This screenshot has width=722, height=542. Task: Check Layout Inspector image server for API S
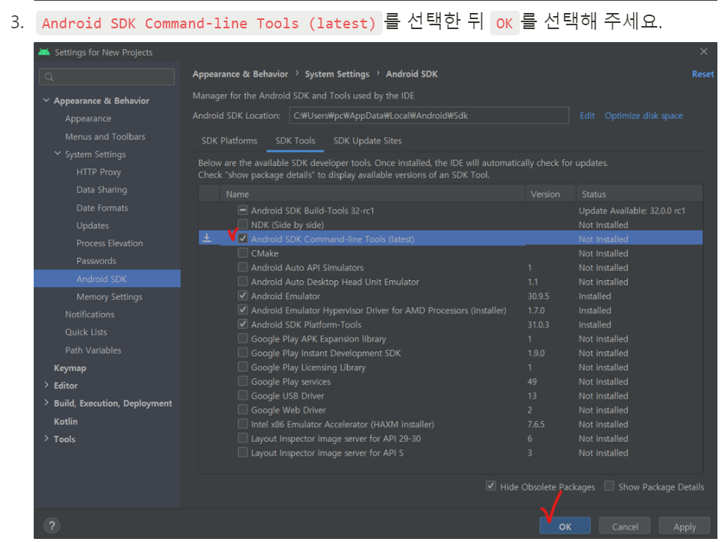coord(243,452)
